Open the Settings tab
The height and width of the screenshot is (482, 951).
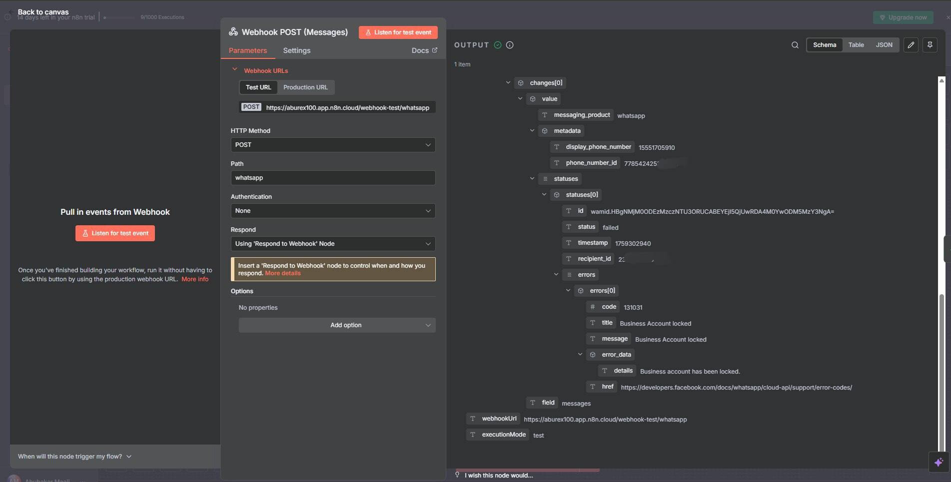[296, 50]
